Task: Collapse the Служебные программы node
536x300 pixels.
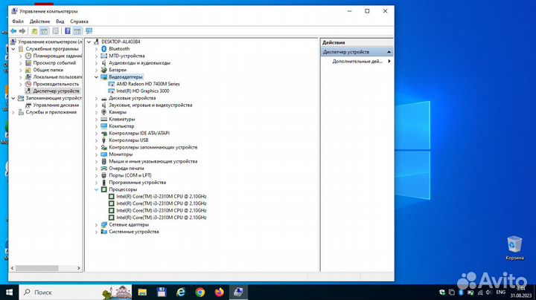Action: tap(13, 49)
